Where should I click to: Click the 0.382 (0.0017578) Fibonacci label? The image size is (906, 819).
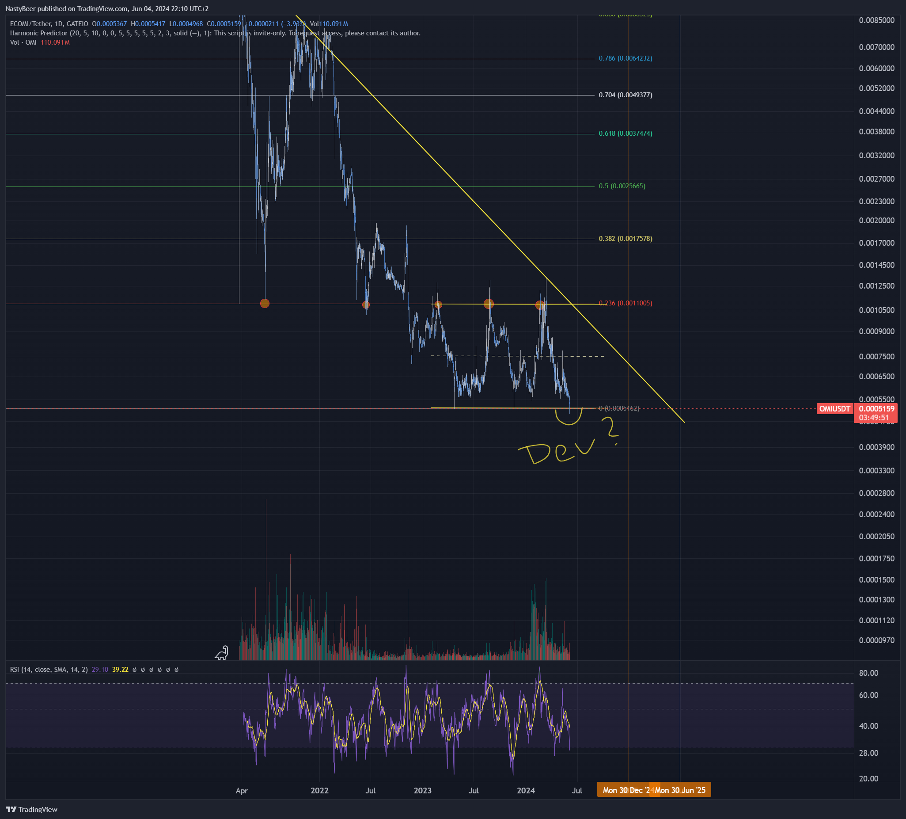coord(625,239)
